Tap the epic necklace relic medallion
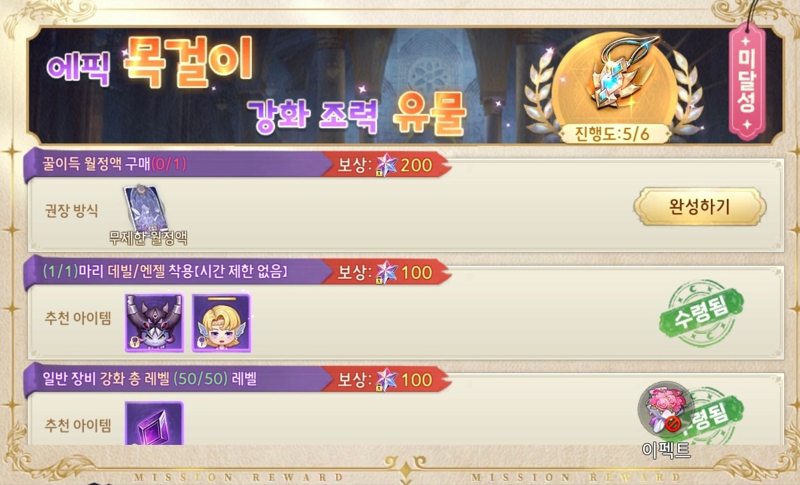Viewport: 800px width, 485px height. coord(615,80)
